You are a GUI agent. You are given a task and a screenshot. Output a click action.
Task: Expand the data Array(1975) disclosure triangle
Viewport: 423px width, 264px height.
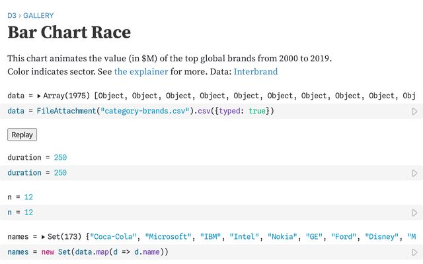pos(40,96)
